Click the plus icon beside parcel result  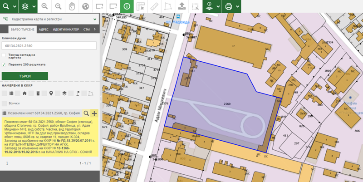[x=94, y=113]
